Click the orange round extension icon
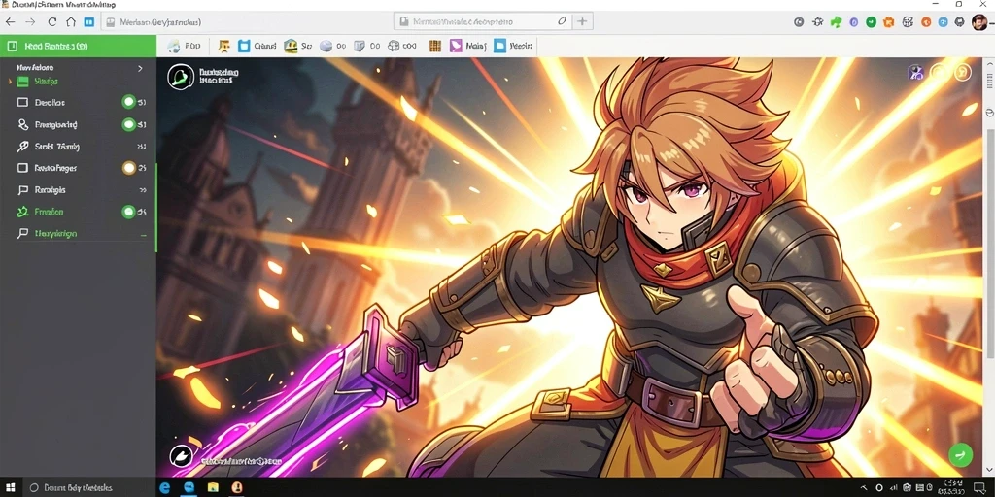Image resolution: width=995 pixels, height=497 pixels. (x=926, y=21)
